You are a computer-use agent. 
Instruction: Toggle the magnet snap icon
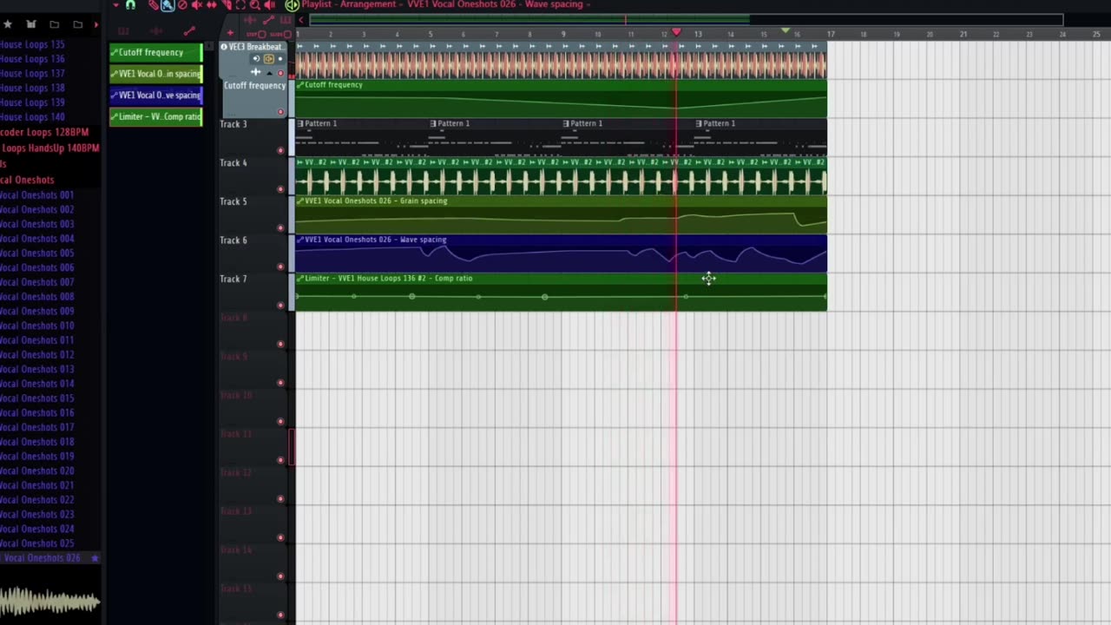130,5
